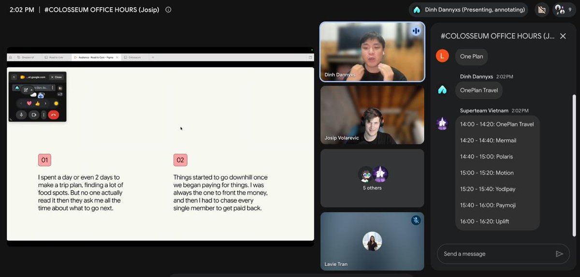Pick the yellow reaction skin-tone swatch
Image resolution: width=580 pixels, height=277 pixels.
tap(56, 103)
